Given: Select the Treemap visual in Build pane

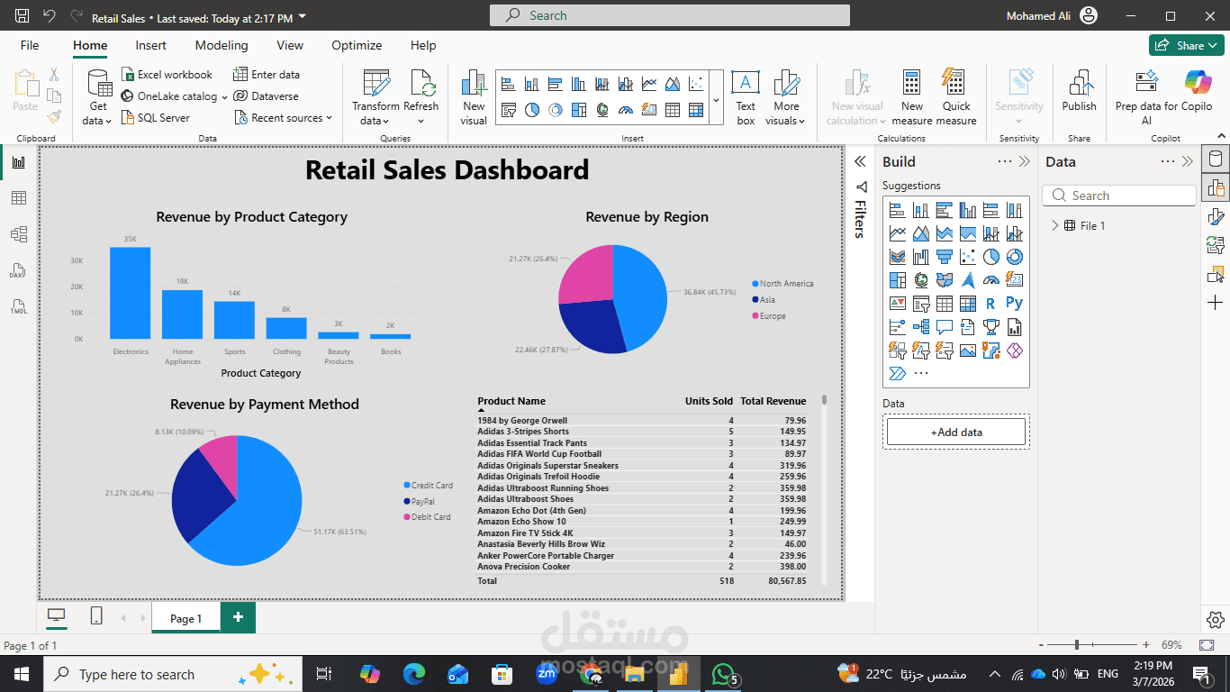Looking at the screenshot, I should 897,280.
